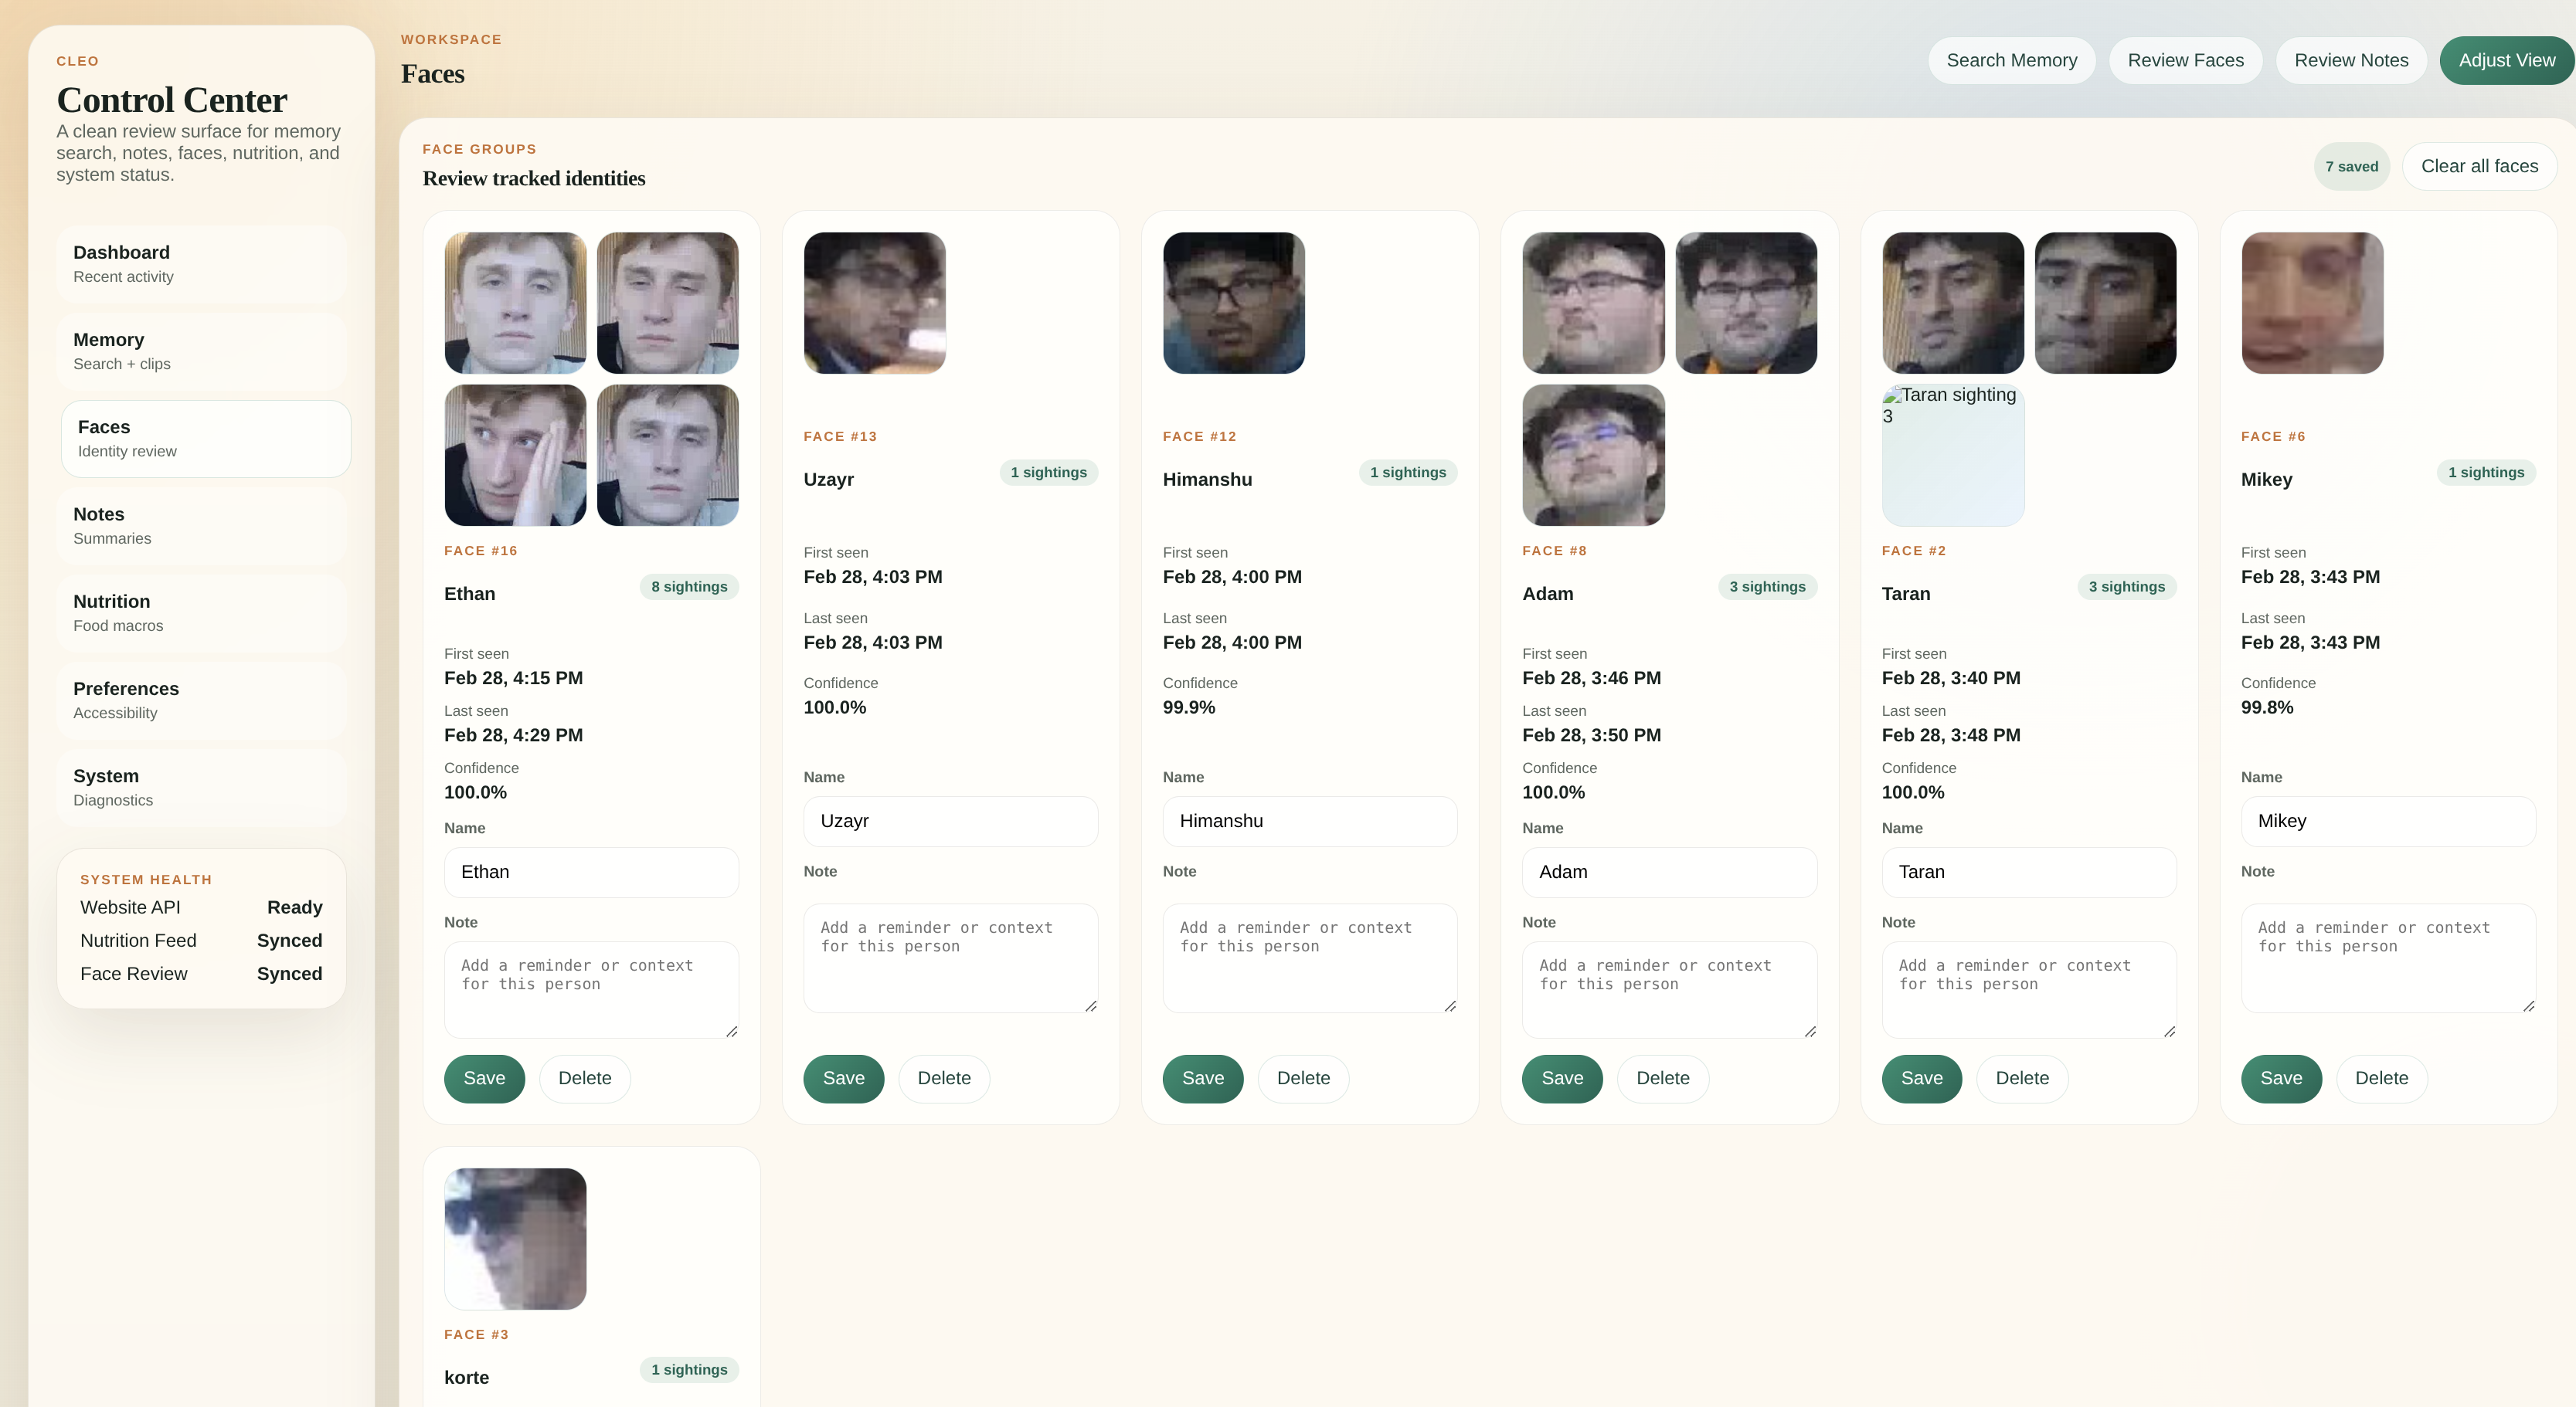
Task: Open the Notes summaries section
Action: point(203,526)
